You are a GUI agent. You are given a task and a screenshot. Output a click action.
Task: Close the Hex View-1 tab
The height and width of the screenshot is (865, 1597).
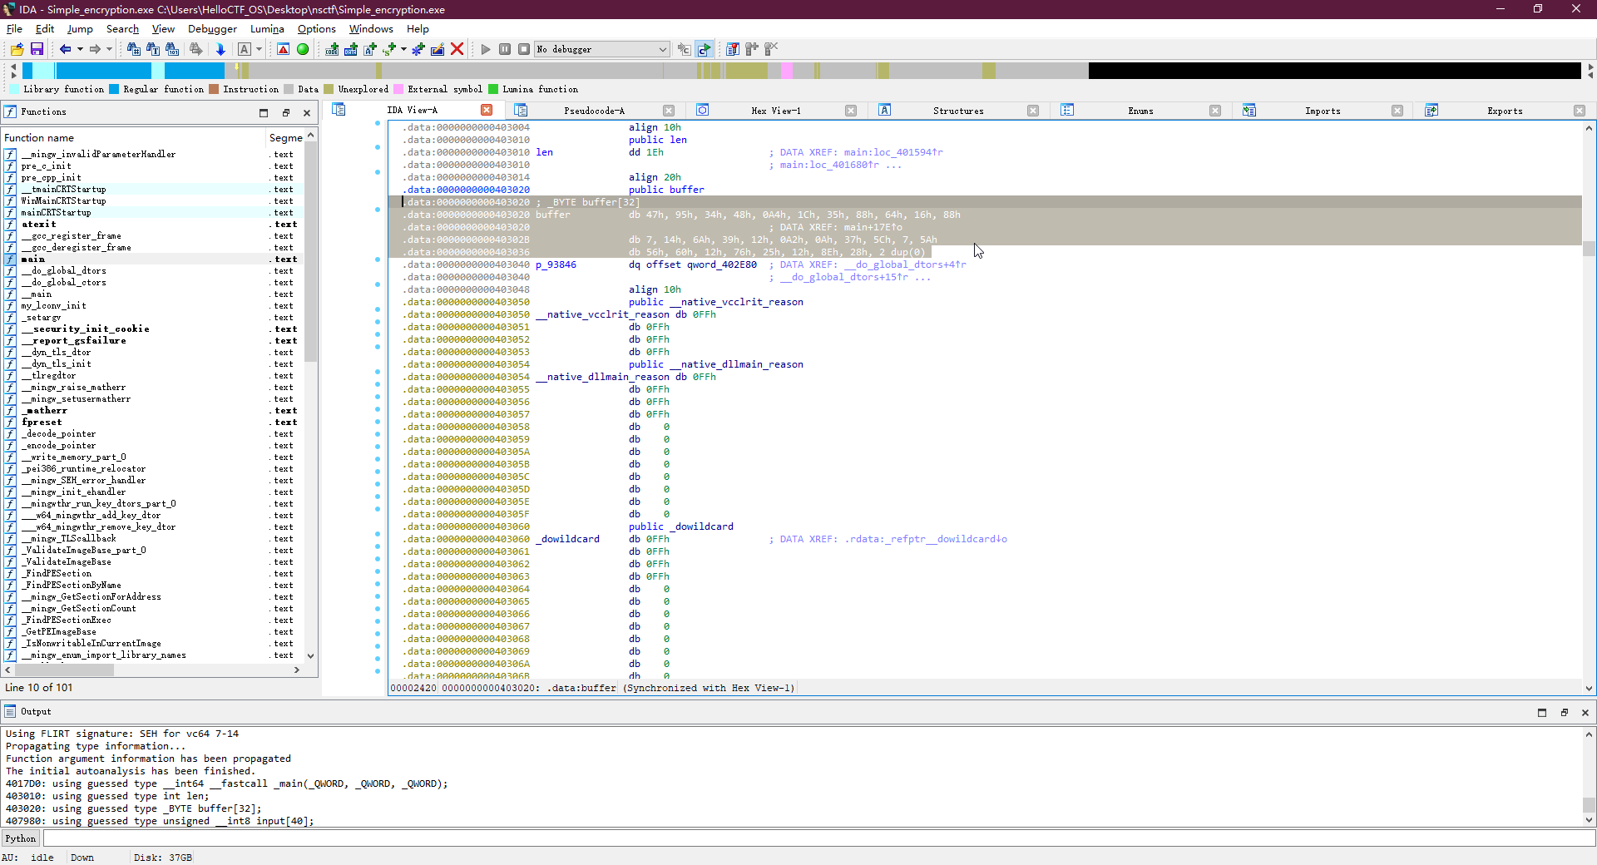pyautogui.click(x=850, y=111)
